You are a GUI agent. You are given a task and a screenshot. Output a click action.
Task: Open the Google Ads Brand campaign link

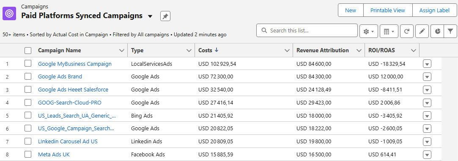[x=60, y=77]
